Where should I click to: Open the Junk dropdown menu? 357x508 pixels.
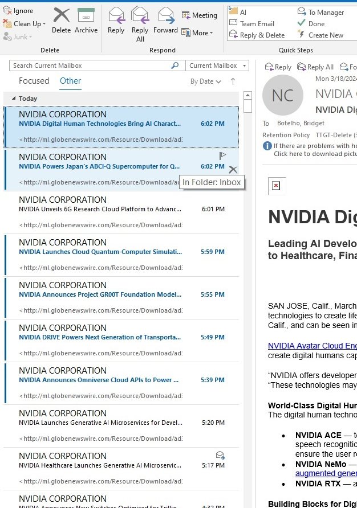pos(18,37)
